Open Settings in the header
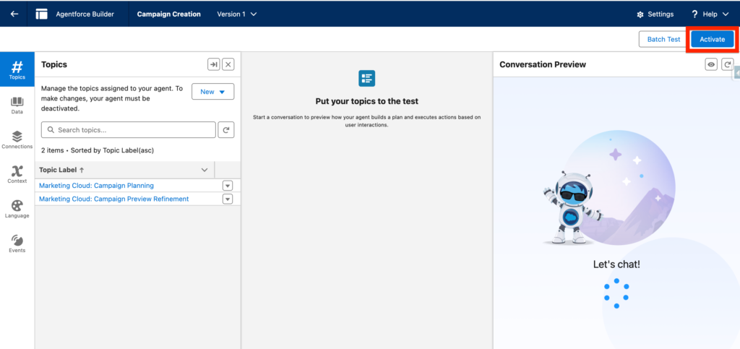 coord(655,14)
